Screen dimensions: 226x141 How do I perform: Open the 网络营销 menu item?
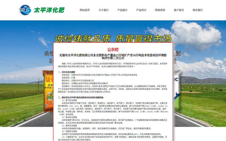click(x=160, y=10)
